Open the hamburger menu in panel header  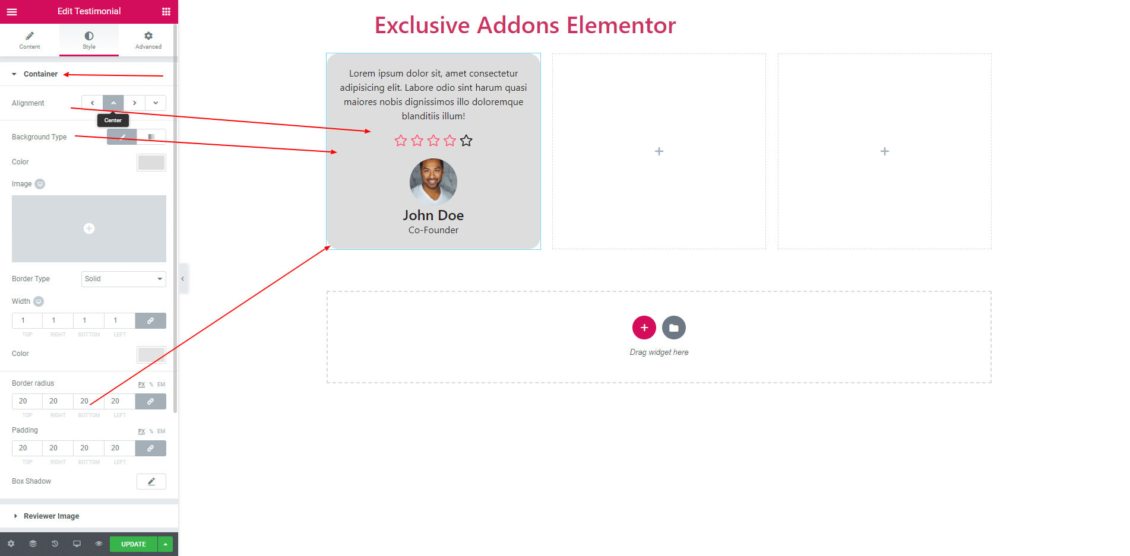pos(12,11)
